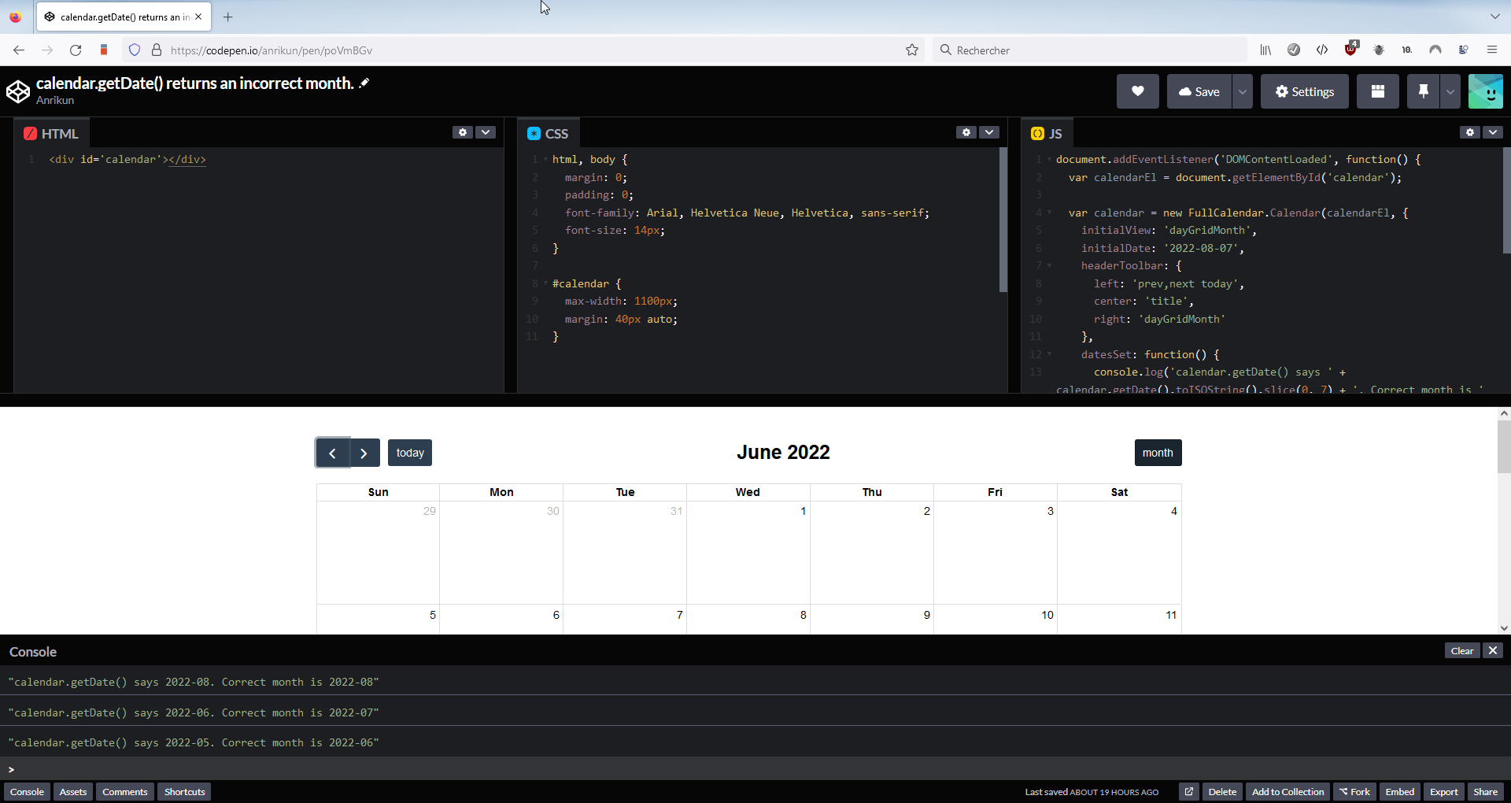
Task: Open the Save button dropdown
Action: [x=1242, y=91]
